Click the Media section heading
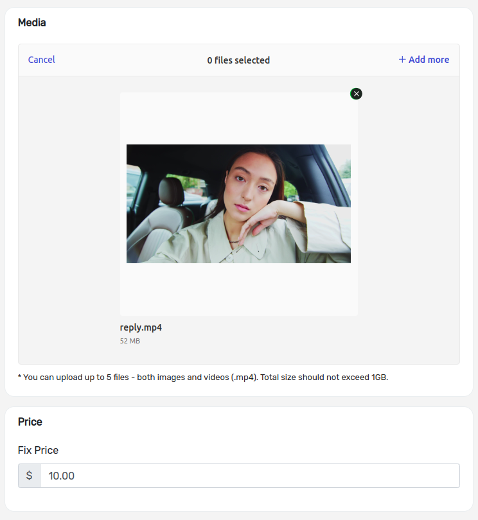The width and height of the screenshot is (478, 520). [32, 22]
